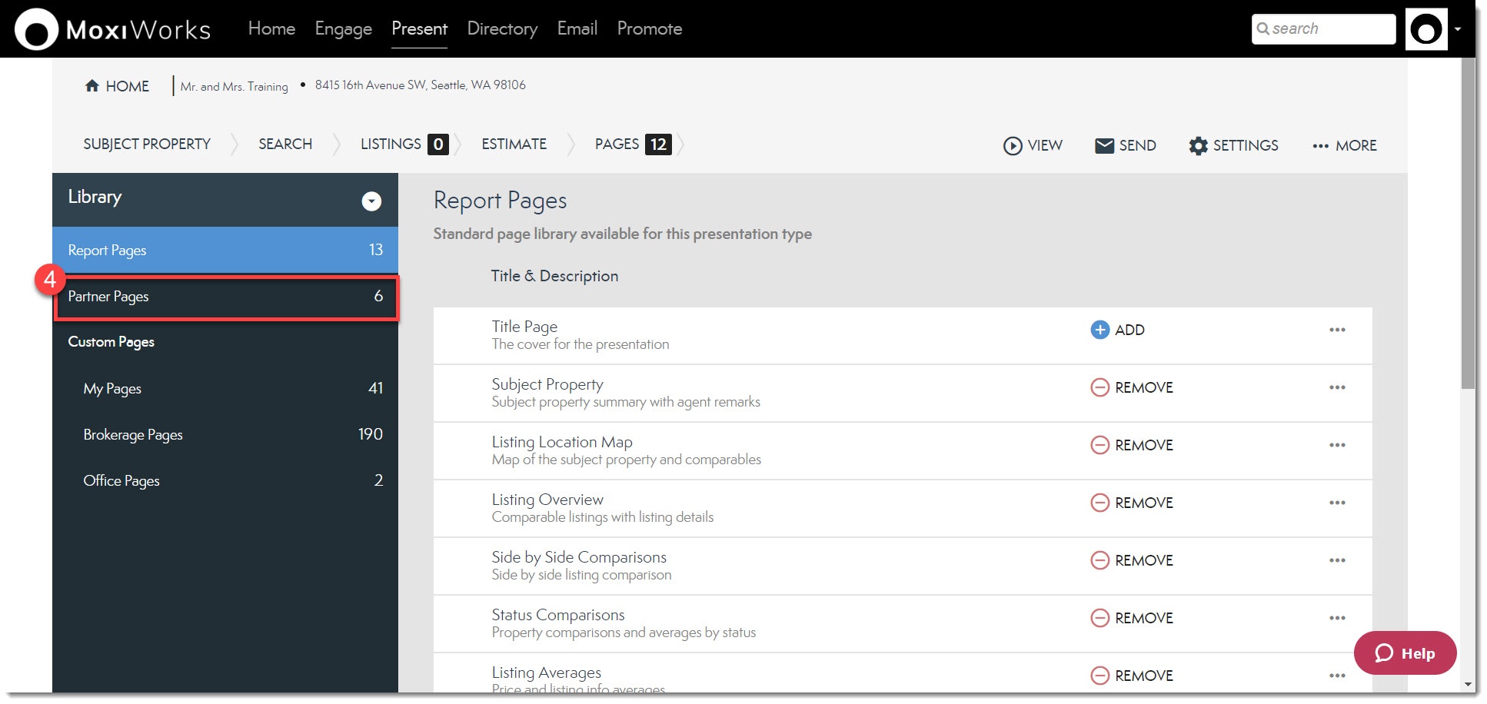Click the blue plus icon for Title Page
The image size is (1487, 704).
point(1099,330)
